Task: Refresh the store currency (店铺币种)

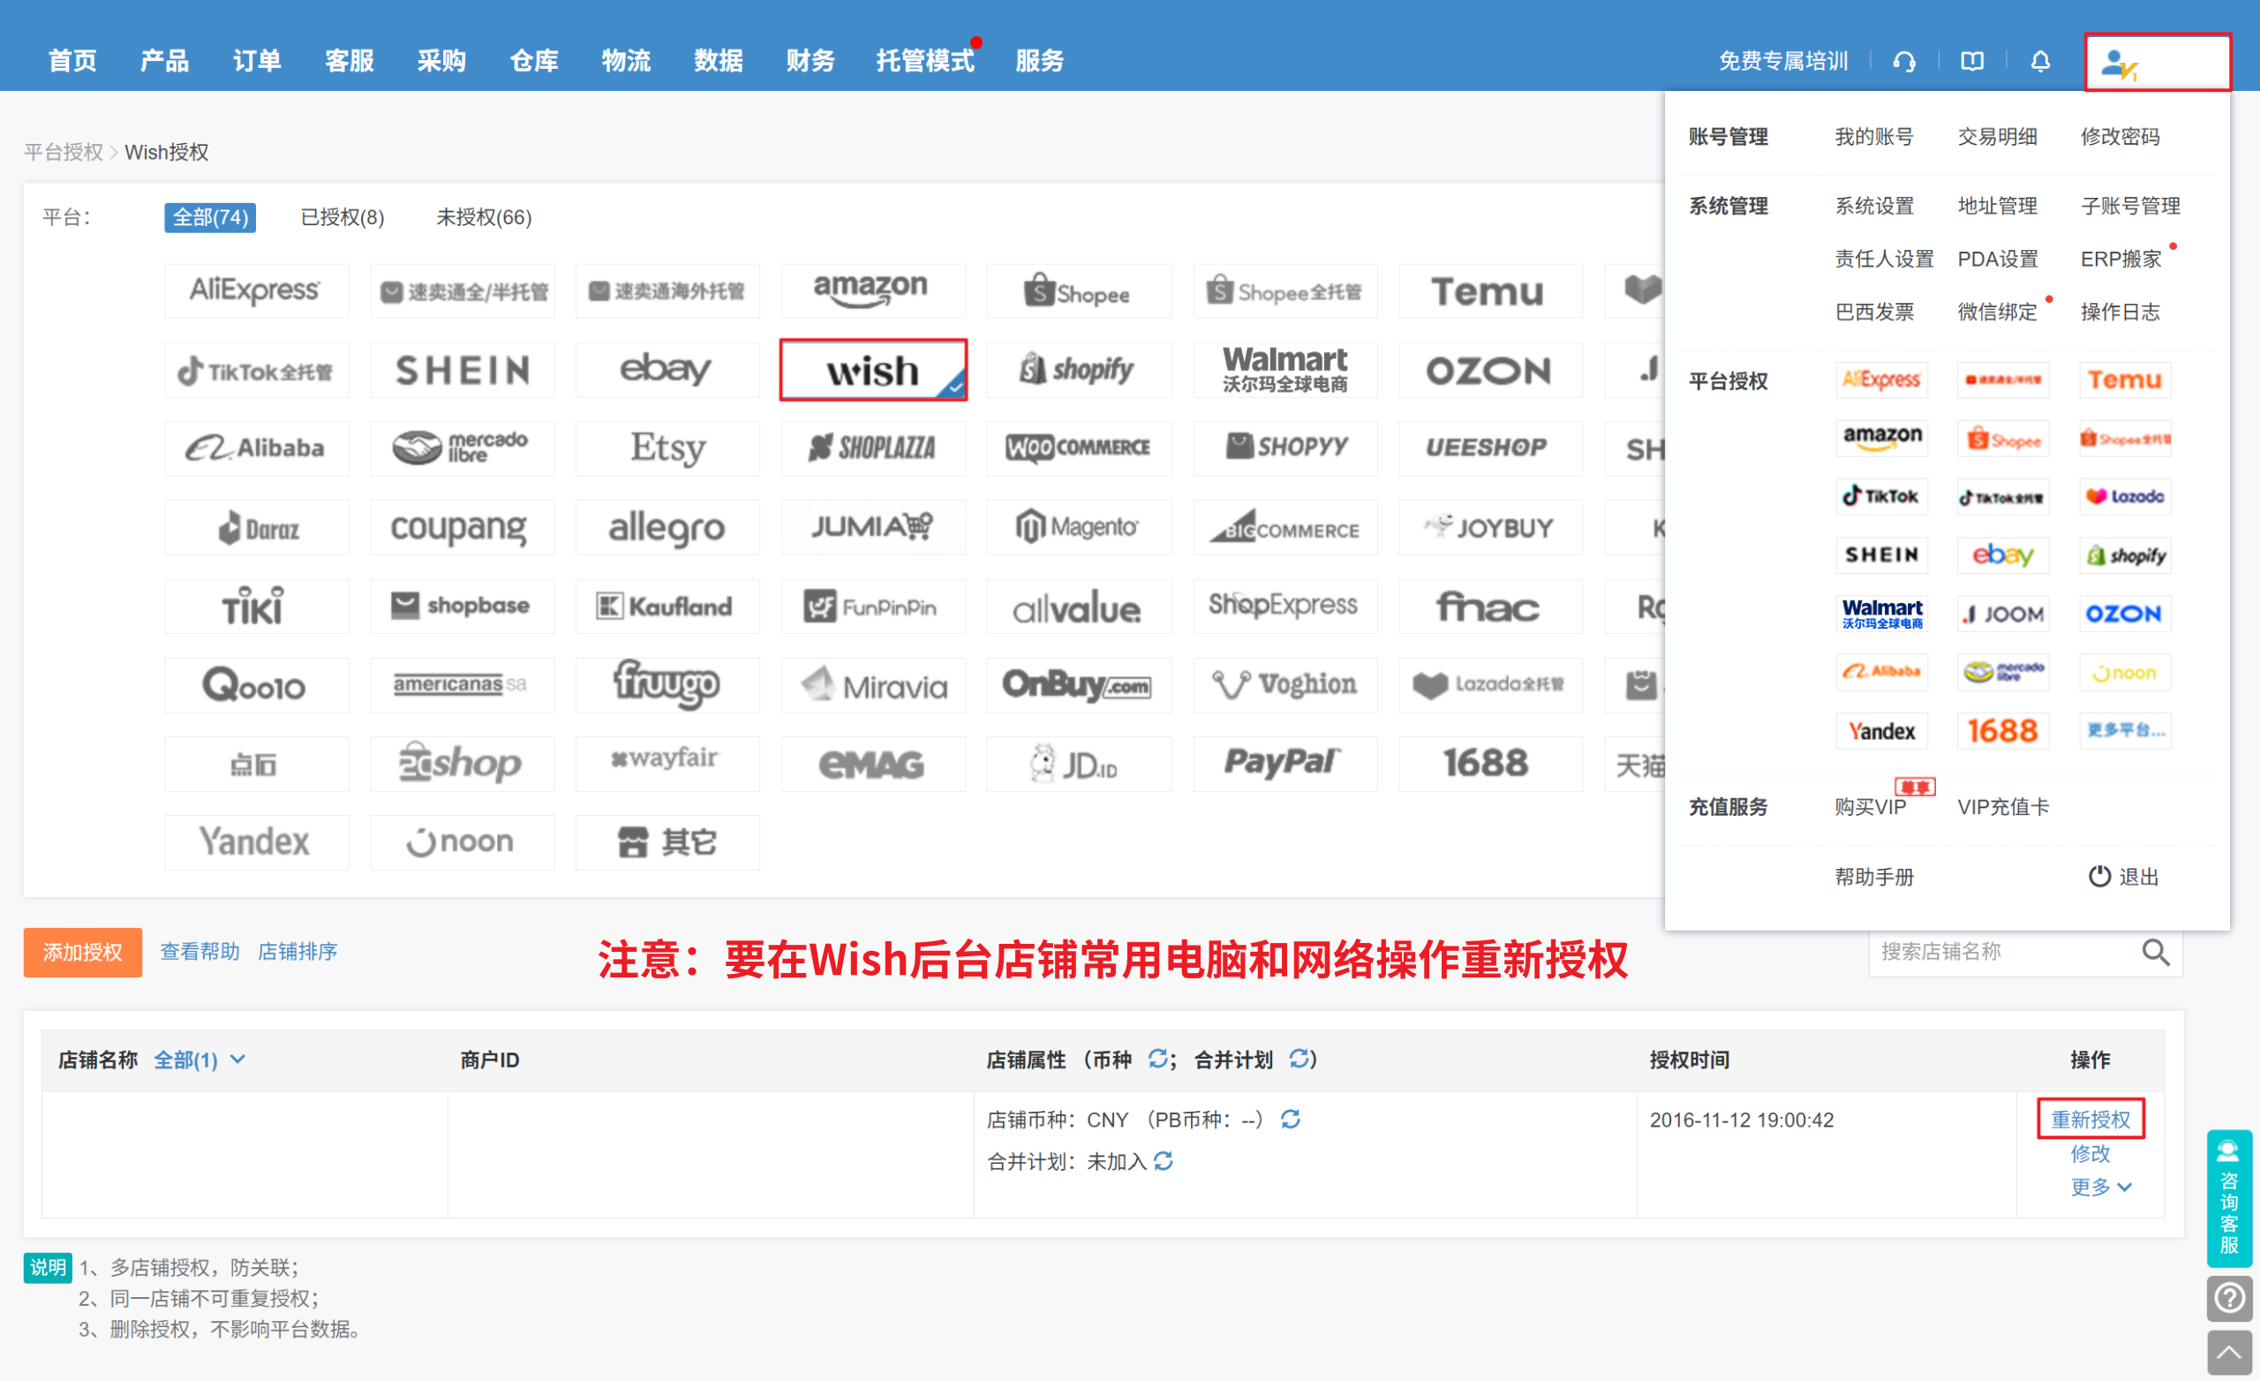Action: click(x=1291, y=1120)
